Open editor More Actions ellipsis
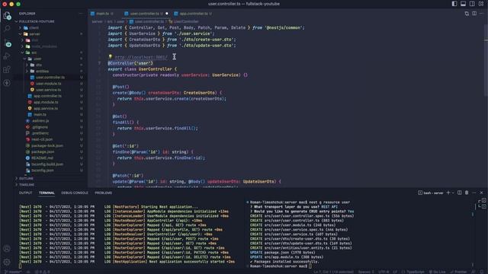Viewport: 488px width, 274px height. coord(481,14)
